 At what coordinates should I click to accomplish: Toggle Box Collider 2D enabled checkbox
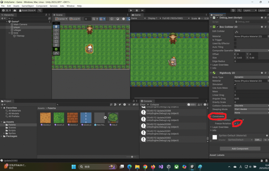click(217, 27)
